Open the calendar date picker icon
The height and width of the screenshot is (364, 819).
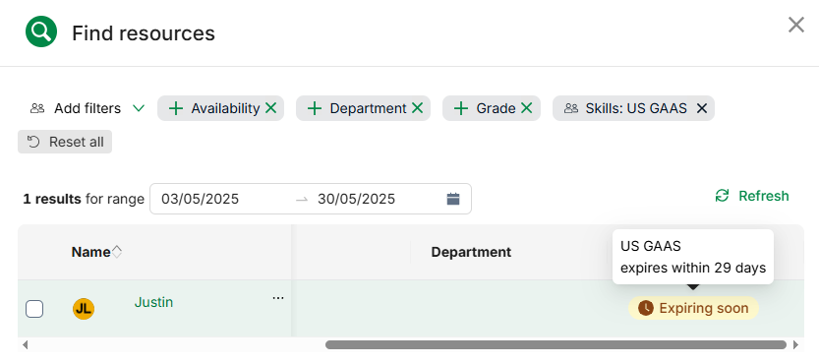tap(453, 199)
